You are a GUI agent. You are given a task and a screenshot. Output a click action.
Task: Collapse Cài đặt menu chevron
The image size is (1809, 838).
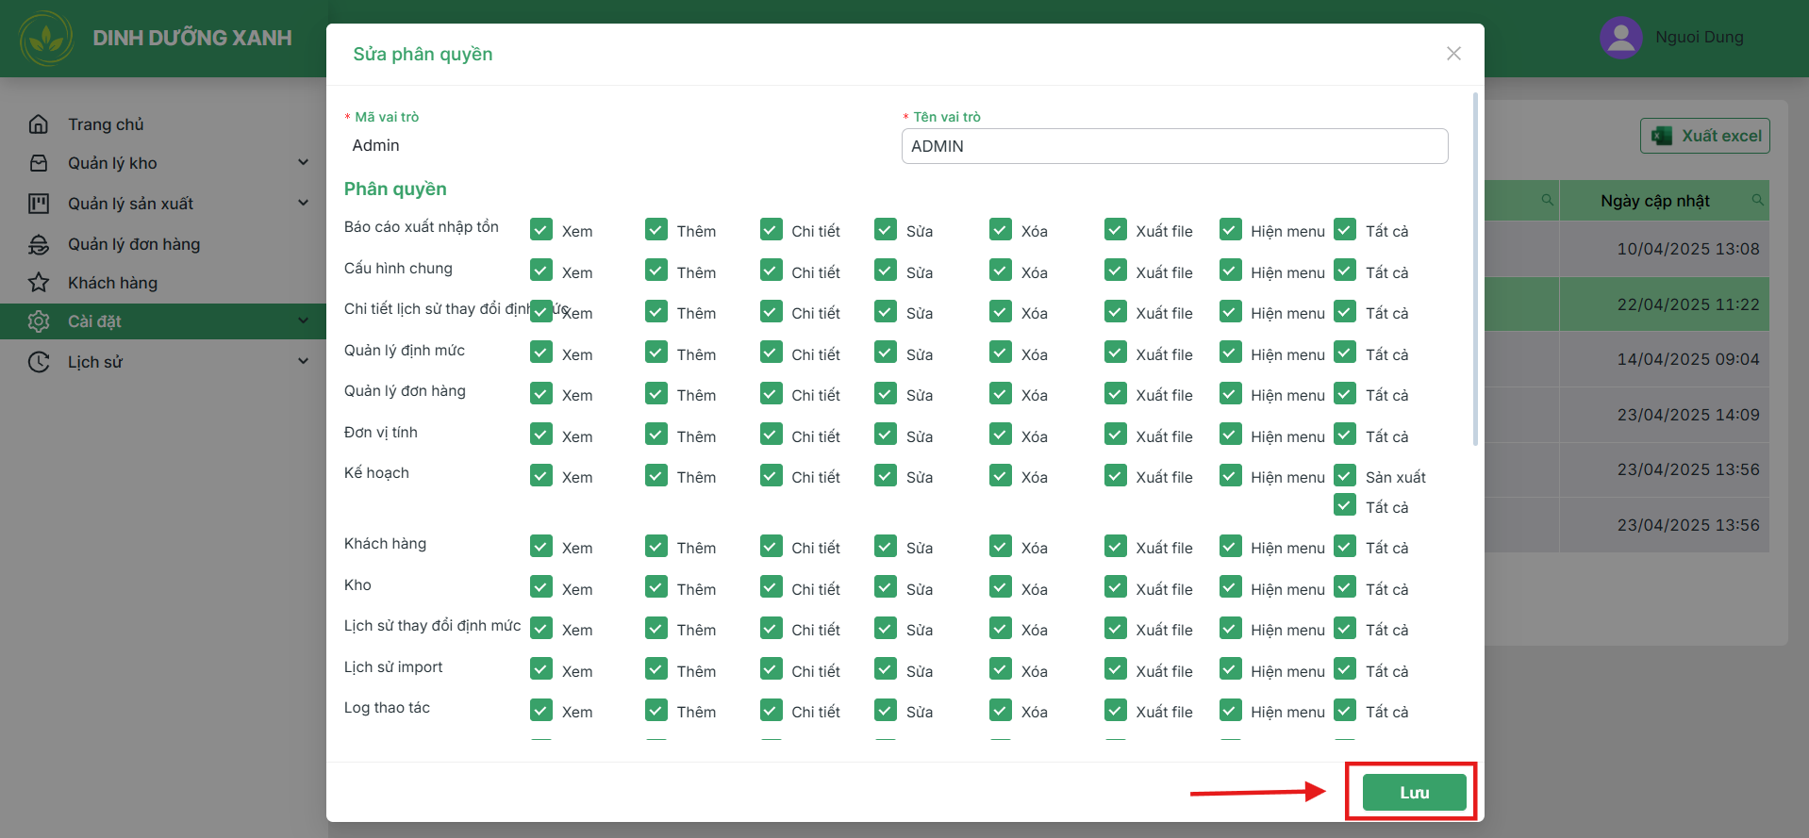303,320
